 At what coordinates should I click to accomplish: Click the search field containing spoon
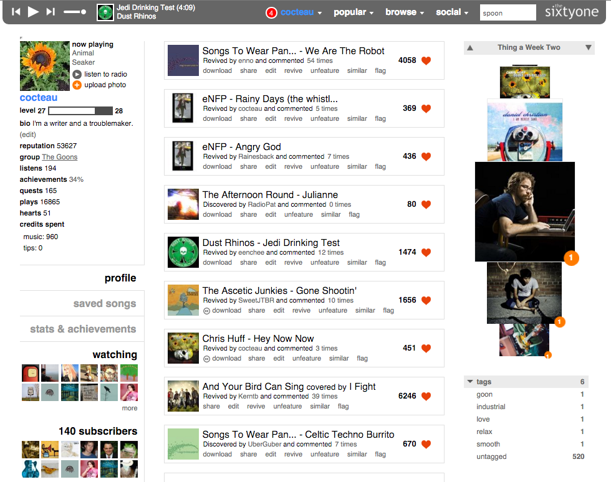[x=508, y=13]
